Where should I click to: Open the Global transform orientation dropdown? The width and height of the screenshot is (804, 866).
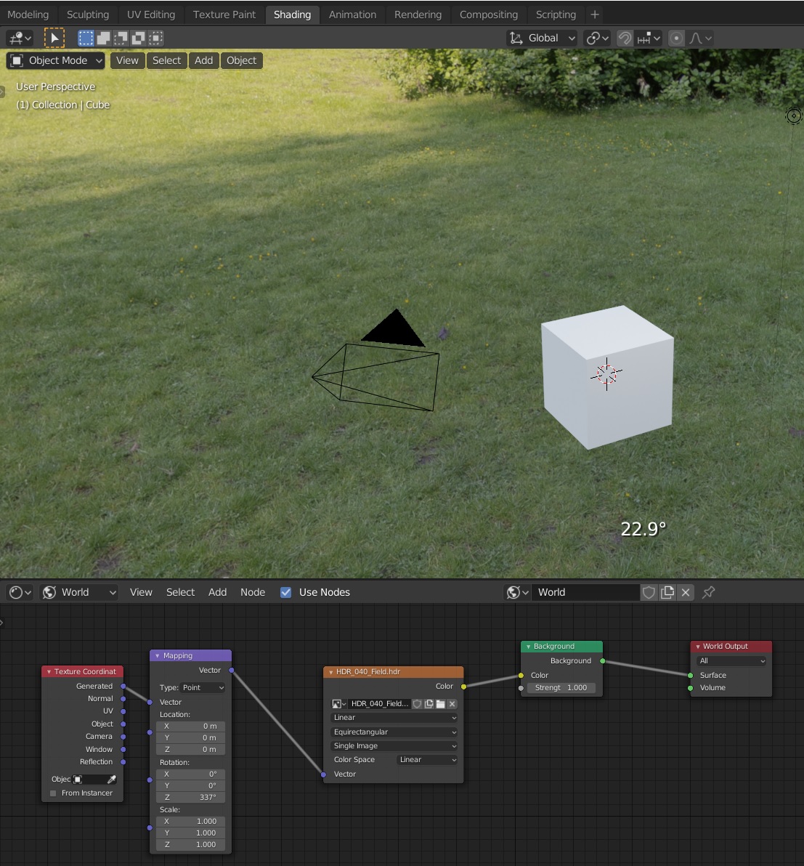542,38
